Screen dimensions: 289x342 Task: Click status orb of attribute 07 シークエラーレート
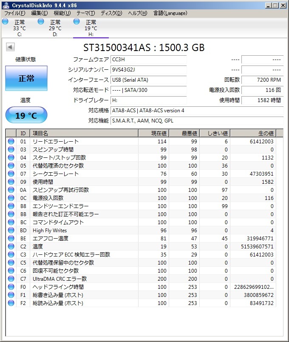coord(11,174)
